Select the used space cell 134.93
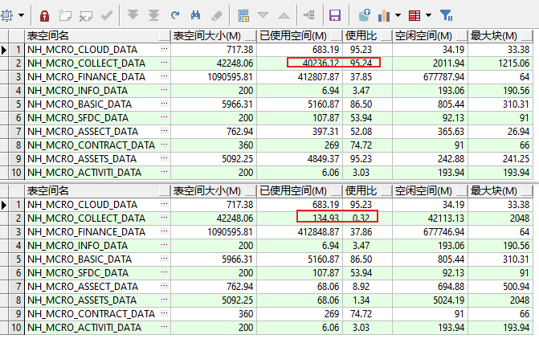The height and width of the screenshot is (343, 539). 300,218
